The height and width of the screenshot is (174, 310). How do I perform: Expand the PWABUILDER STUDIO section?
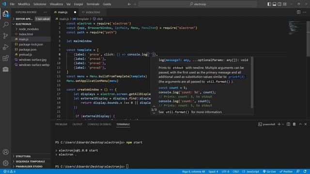tap(31, 166)
